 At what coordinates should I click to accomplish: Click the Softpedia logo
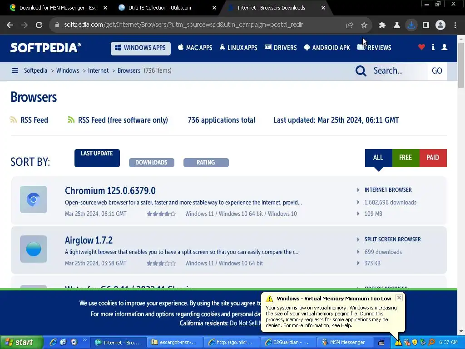click(x=45, y=48)
